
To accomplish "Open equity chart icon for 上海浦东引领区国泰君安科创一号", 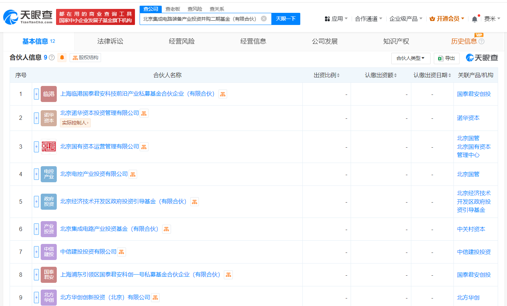I will (229, 275).
